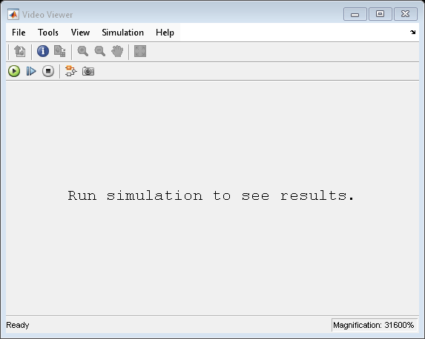Stop the simulation with Stop button
Screen dimensions: 425x339
48,71
